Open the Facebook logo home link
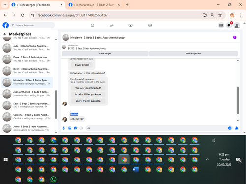This screenshot has height=184, width=246. (x=6, y=26)
